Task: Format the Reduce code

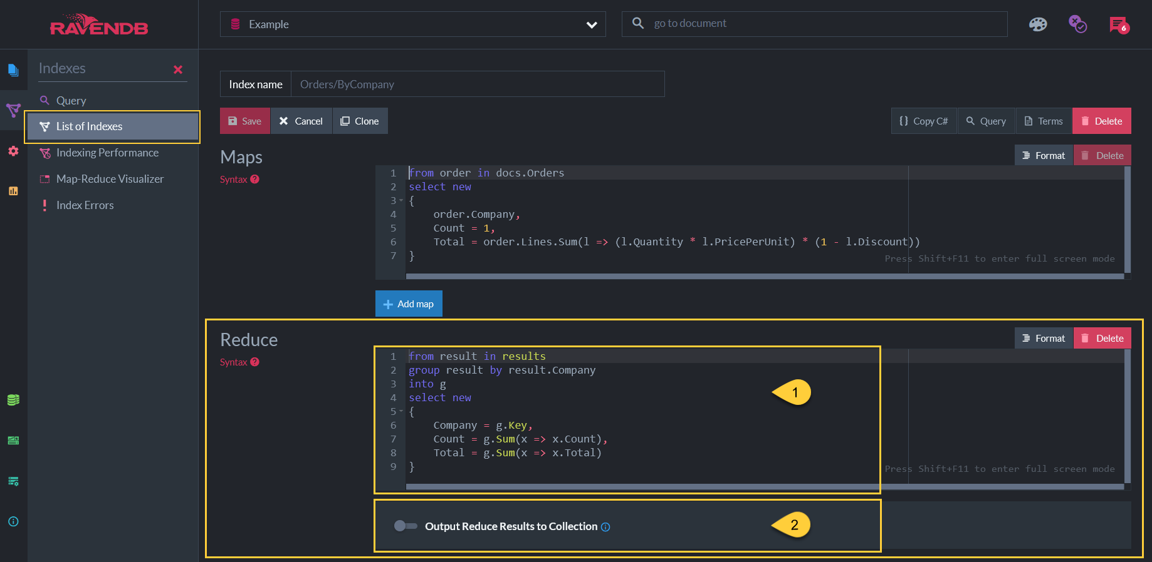Action: pyautogui.click(x=1044, y=338)
